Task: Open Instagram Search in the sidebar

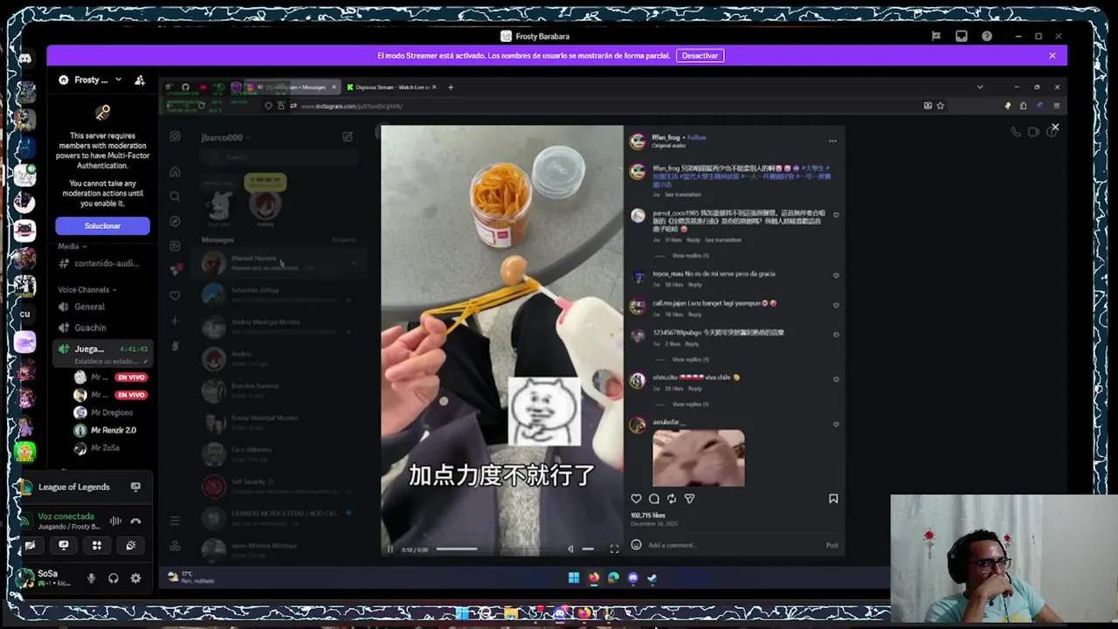Action: point(175,197)
